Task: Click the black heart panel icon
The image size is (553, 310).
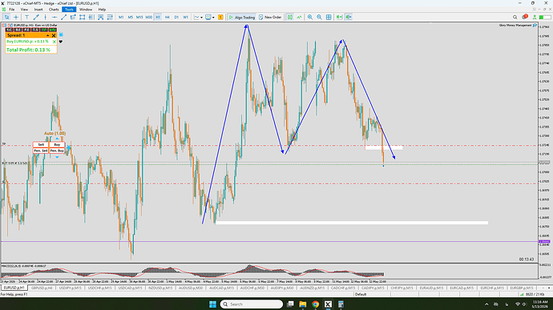Action: pos(61,42)
